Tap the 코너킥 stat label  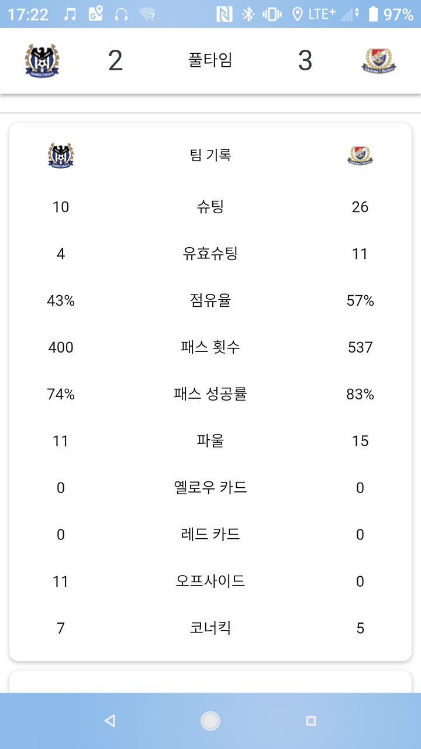[210, 628]
